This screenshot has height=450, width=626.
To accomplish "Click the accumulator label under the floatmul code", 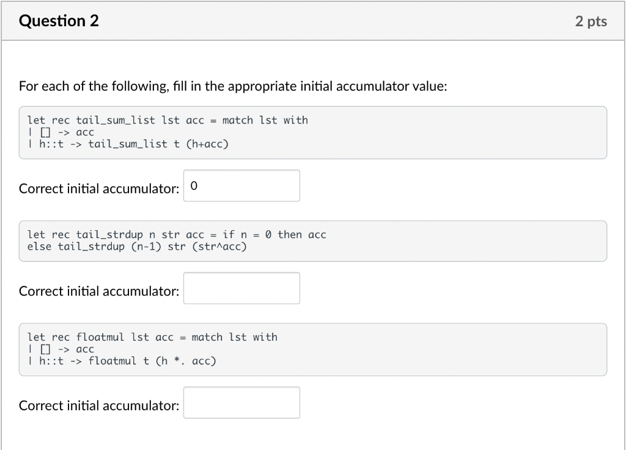I will pyautogui.click(x=99, y=405).
